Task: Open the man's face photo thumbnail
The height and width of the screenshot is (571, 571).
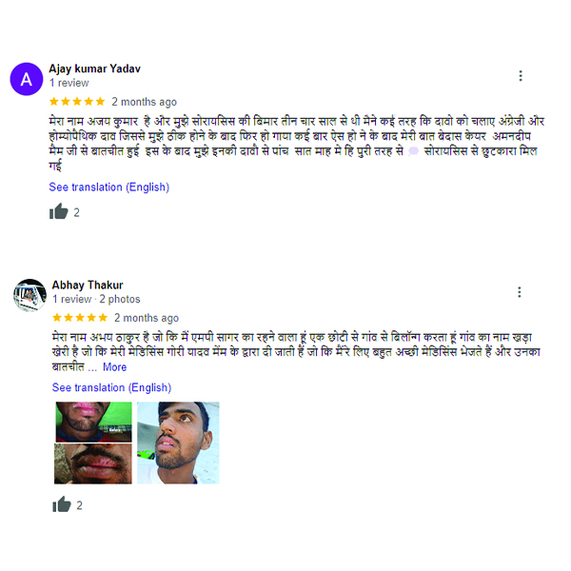Action: pos(179,443)
